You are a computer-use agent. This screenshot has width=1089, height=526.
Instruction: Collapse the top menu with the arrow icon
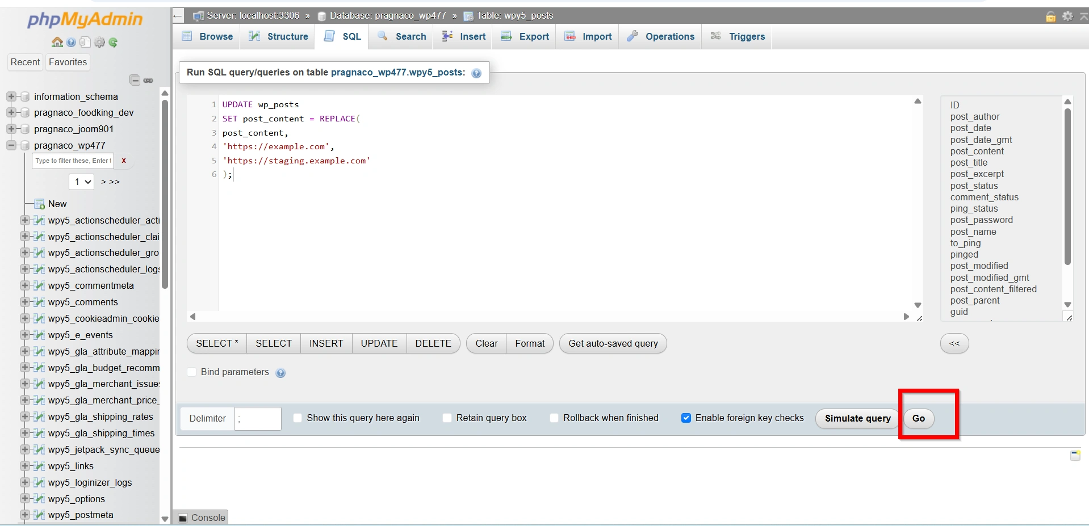[x=1083, y=16]
